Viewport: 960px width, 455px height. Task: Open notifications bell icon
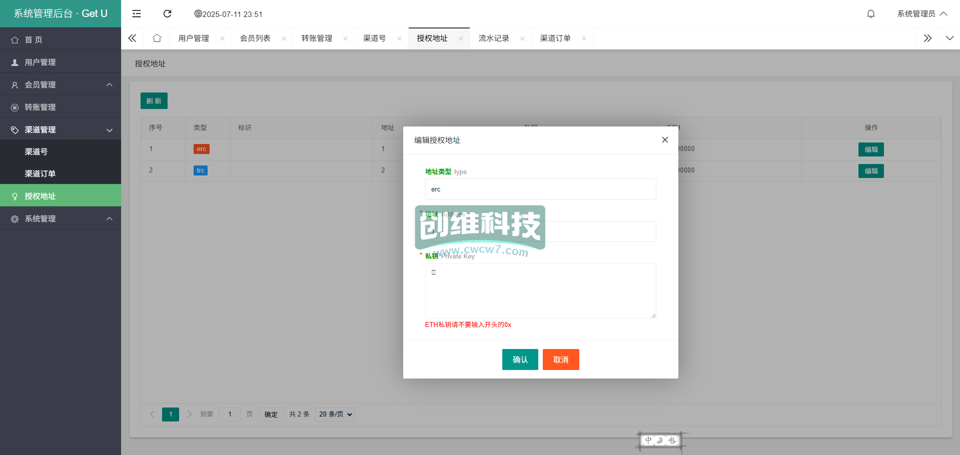click(871, 13)
